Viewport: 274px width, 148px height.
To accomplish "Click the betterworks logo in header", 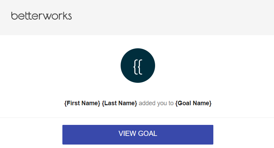I will click(x=41, y=16).
